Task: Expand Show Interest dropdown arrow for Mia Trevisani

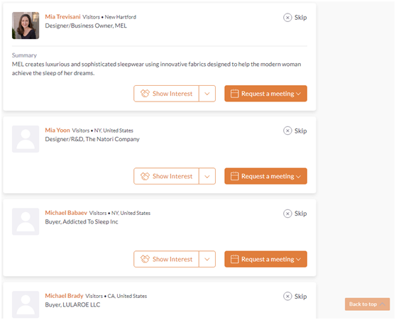Action: (x=207, y=94)
